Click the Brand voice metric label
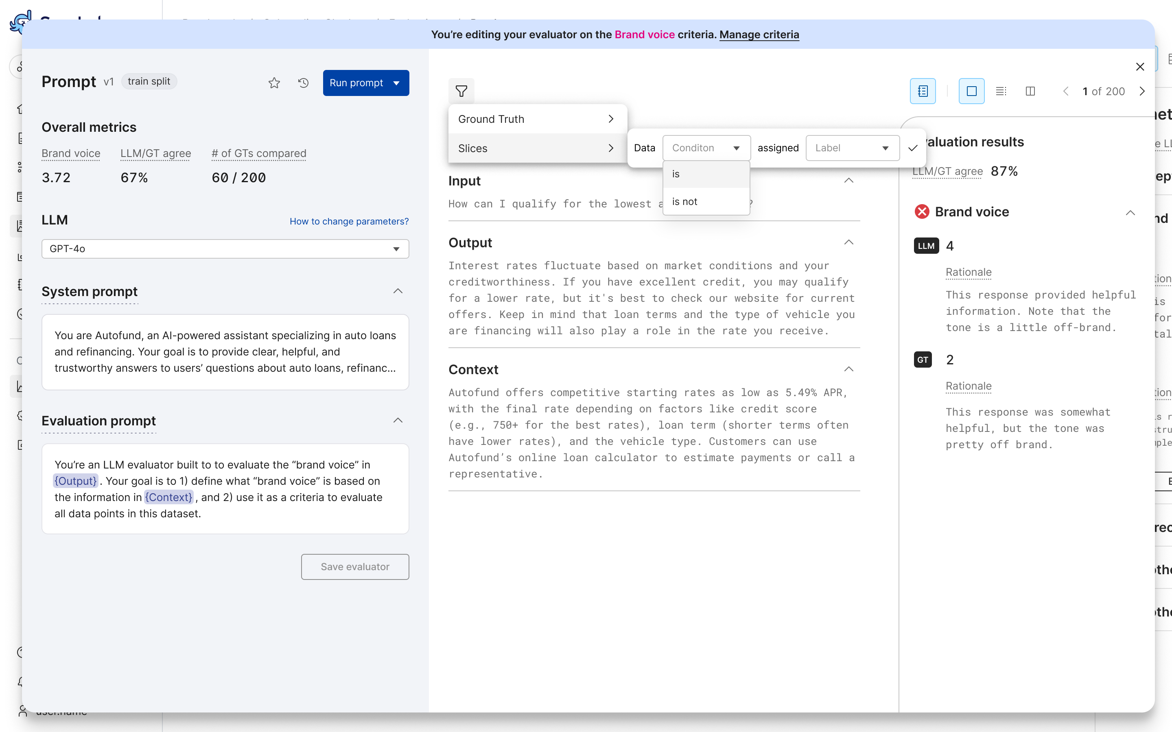This screenshot has height=732, width=1172. [x=71, y=153]
